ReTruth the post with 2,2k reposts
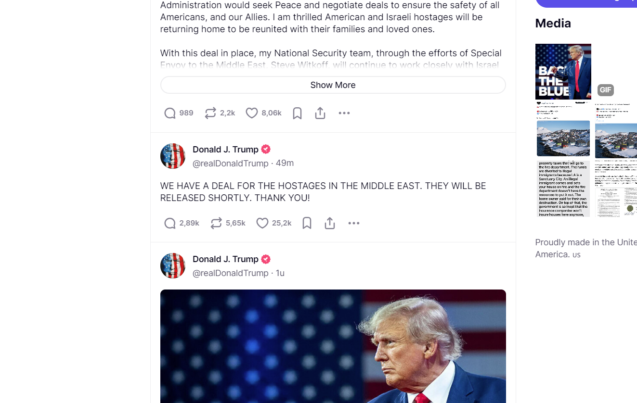The image size is (637, 403). point(210,113)
